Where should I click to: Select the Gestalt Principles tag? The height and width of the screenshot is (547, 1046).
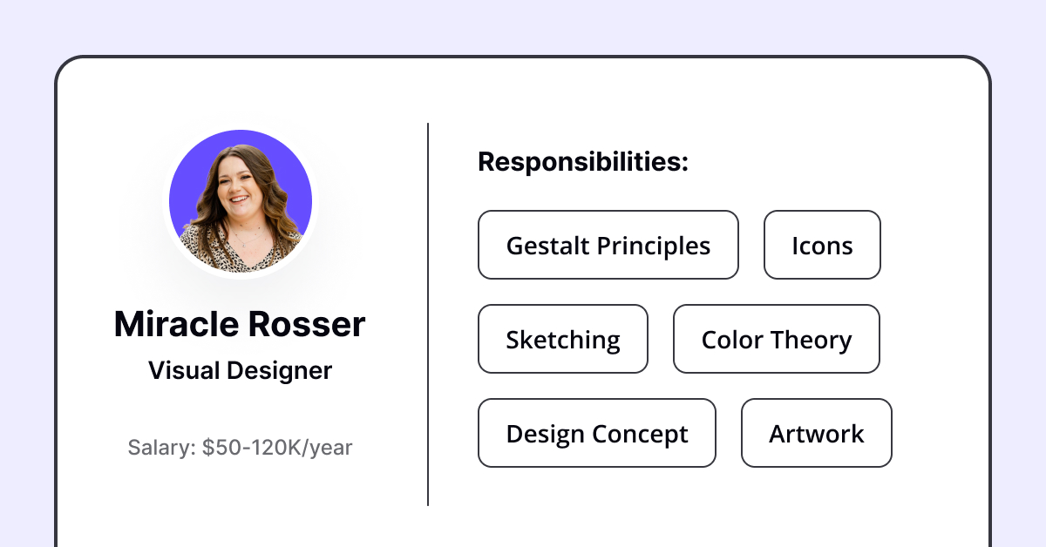pos(608,245)
